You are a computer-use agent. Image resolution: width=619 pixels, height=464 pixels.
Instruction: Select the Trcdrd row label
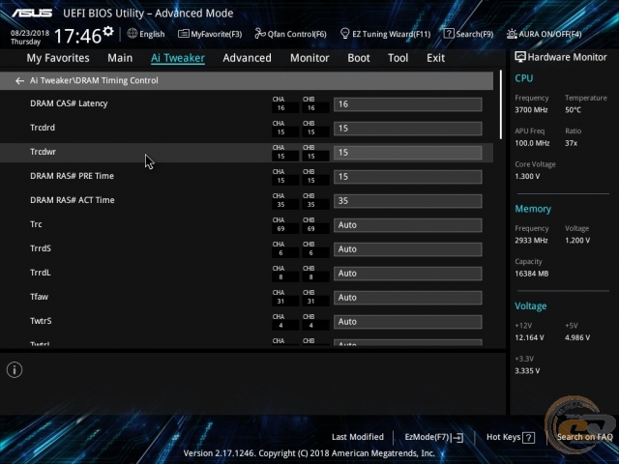tap(43, 128)
